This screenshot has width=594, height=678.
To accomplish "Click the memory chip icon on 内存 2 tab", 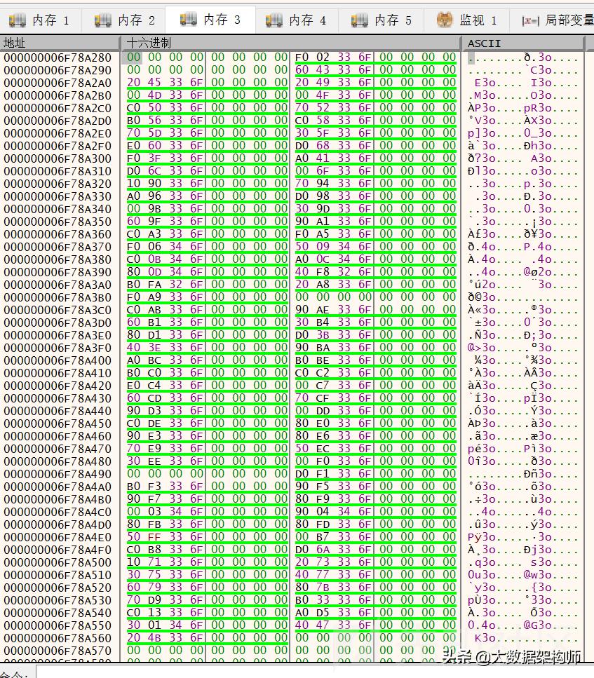I will coord(104,20).
